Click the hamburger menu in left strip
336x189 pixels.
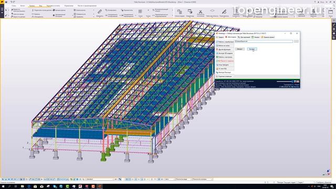pos(2,9)
